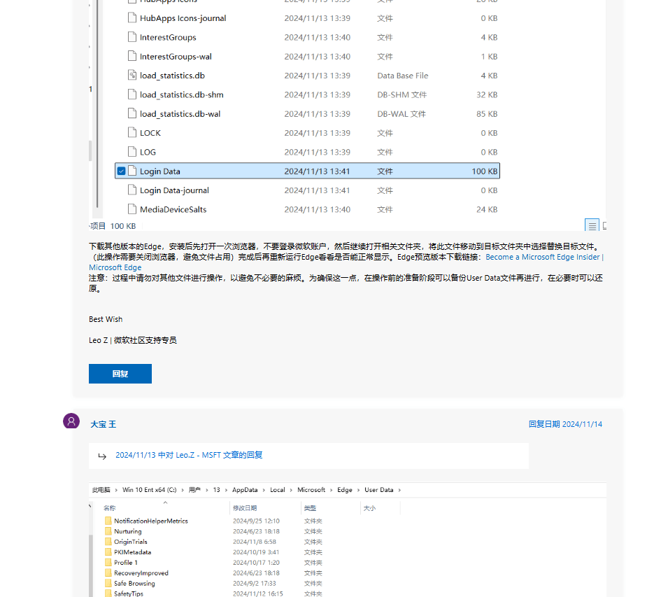Click the Leo Z signature line
This screenshot has height=597, width=661.
tap(133, 340)
